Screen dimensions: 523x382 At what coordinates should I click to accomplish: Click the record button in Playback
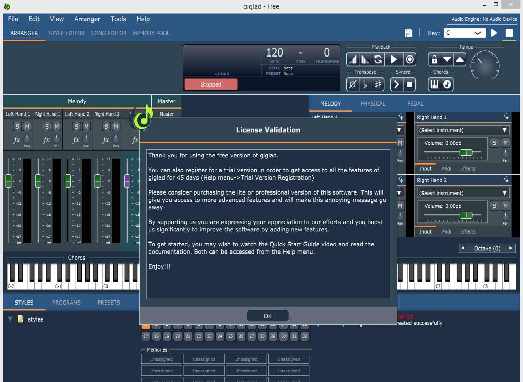coord(410,59)
